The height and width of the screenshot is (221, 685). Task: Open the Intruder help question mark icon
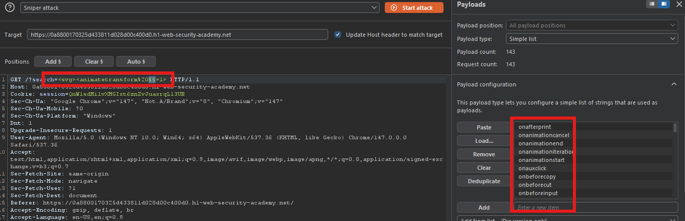pos(10,8)
